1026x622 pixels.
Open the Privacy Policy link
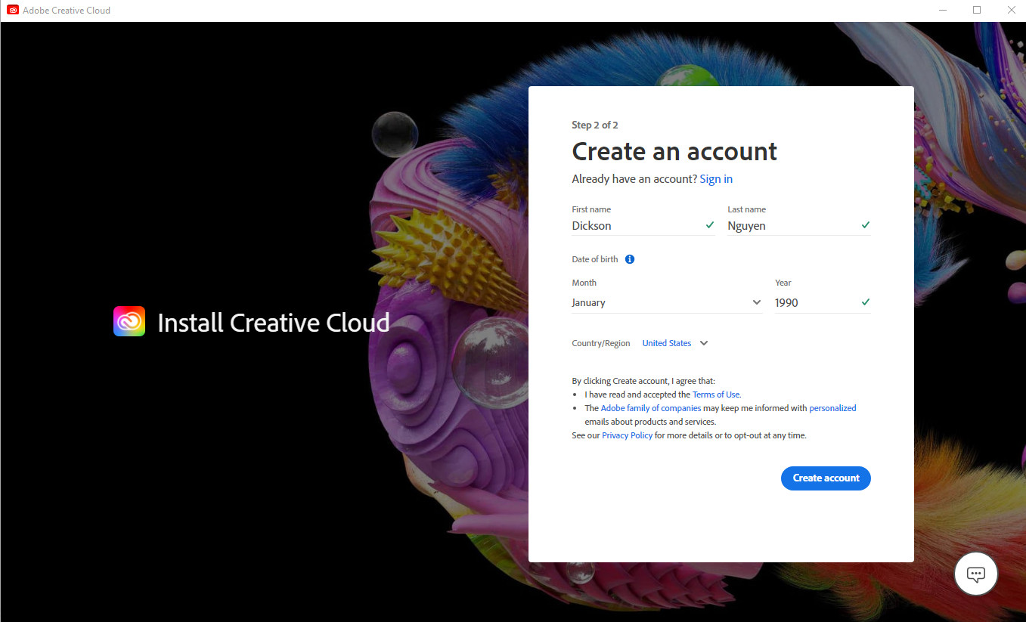[627, 435]
